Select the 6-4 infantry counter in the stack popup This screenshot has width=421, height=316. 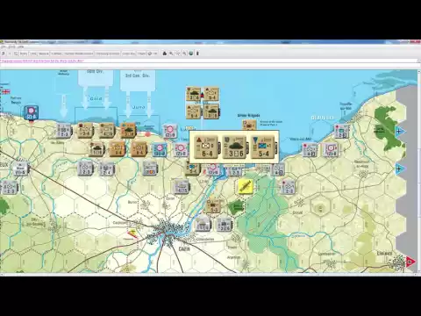(x=207, y=147)
